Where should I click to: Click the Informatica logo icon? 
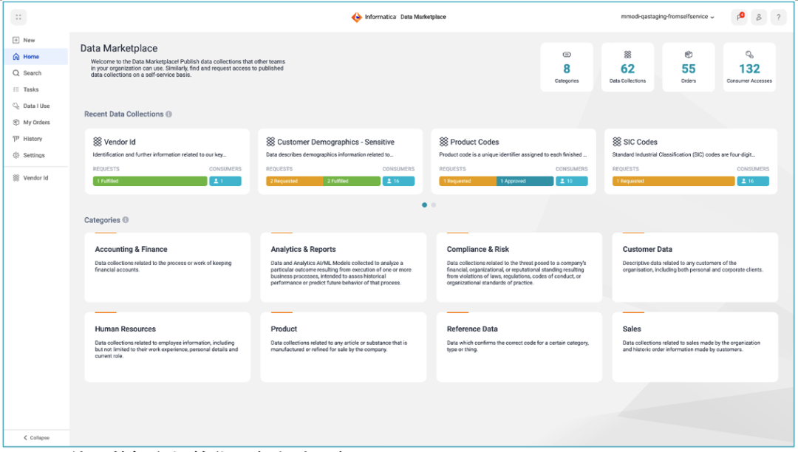pyautogui.click(x=357, y=17)
